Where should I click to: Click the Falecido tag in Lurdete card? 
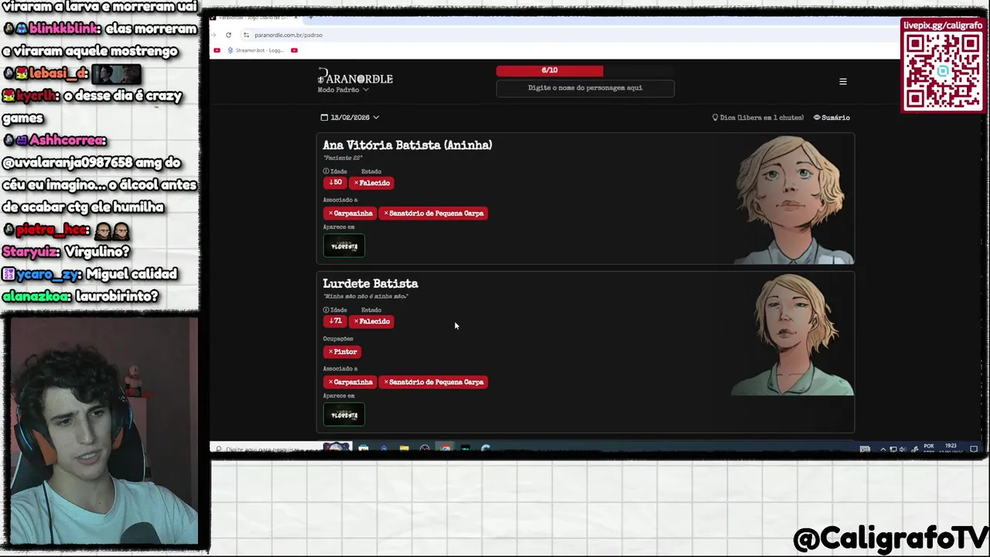click(x=371, y=321)
